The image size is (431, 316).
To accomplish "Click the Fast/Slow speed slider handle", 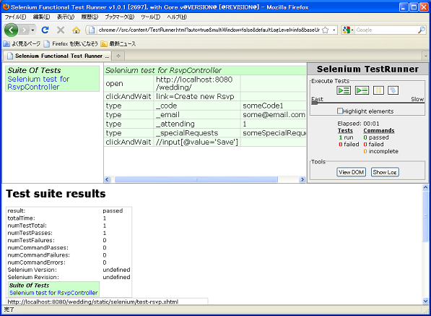I will coord(314,103).
